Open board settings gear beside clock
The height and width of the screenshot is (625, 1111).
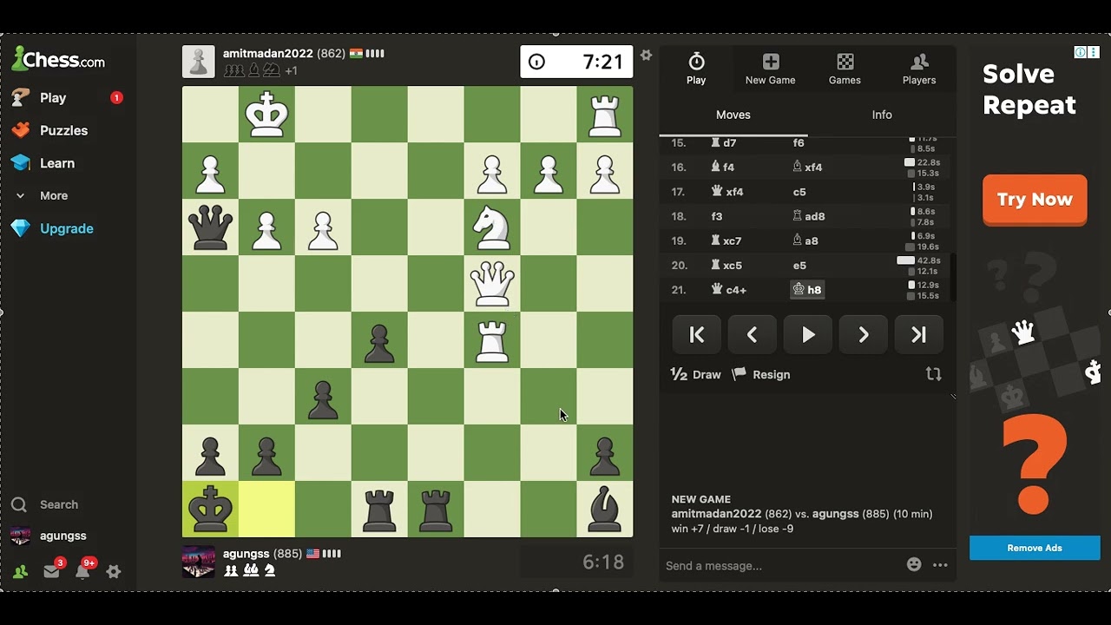(646, 55)
